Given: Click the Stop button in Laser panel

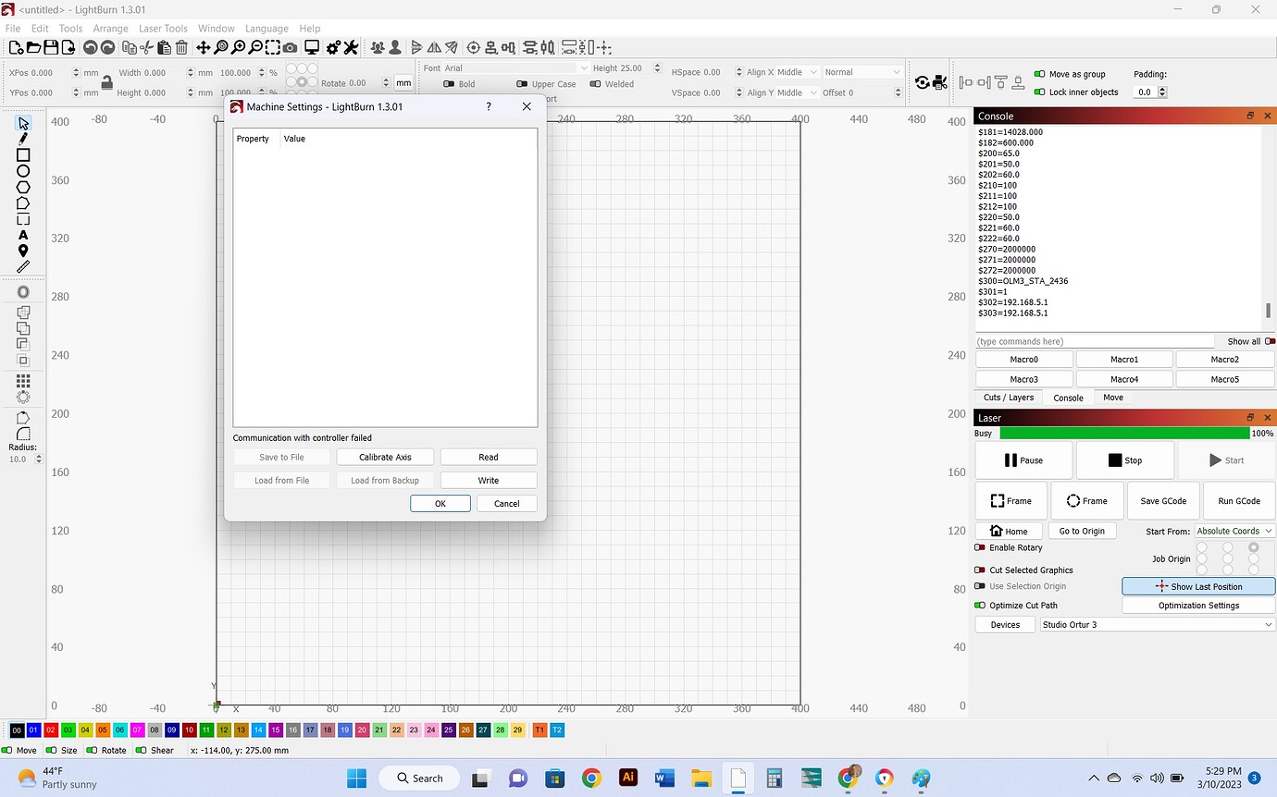Looking at the screenshot, I should (x=1125, y=460).
